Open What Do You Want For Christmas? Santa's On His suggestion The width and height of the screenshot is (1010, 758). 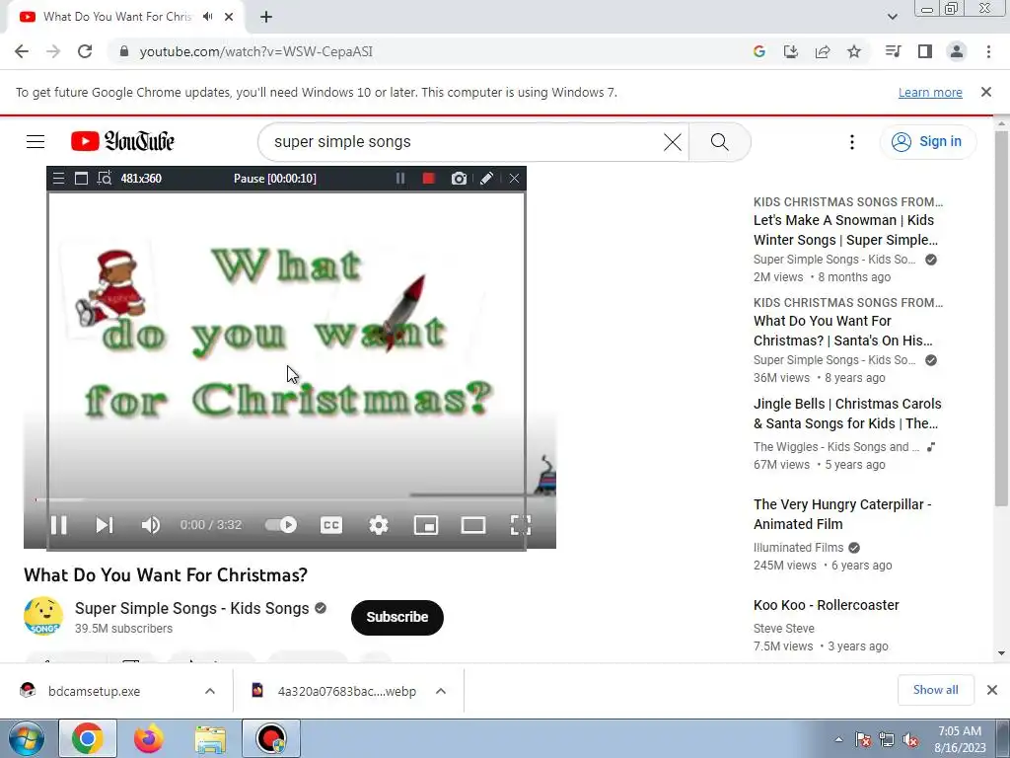[x=843, y=331]
